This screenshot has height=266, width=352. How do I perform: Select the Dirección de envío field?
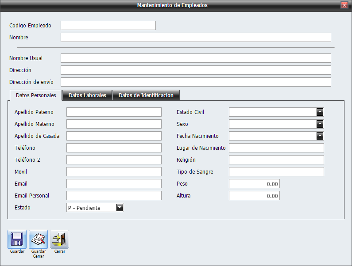pyautogui.click(x=196, y=82)
